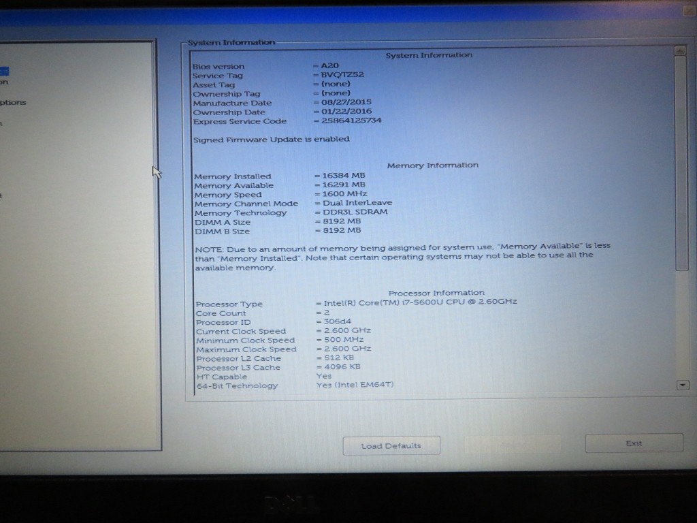
Task: Click the Exit button
Action: coord(634,443)
